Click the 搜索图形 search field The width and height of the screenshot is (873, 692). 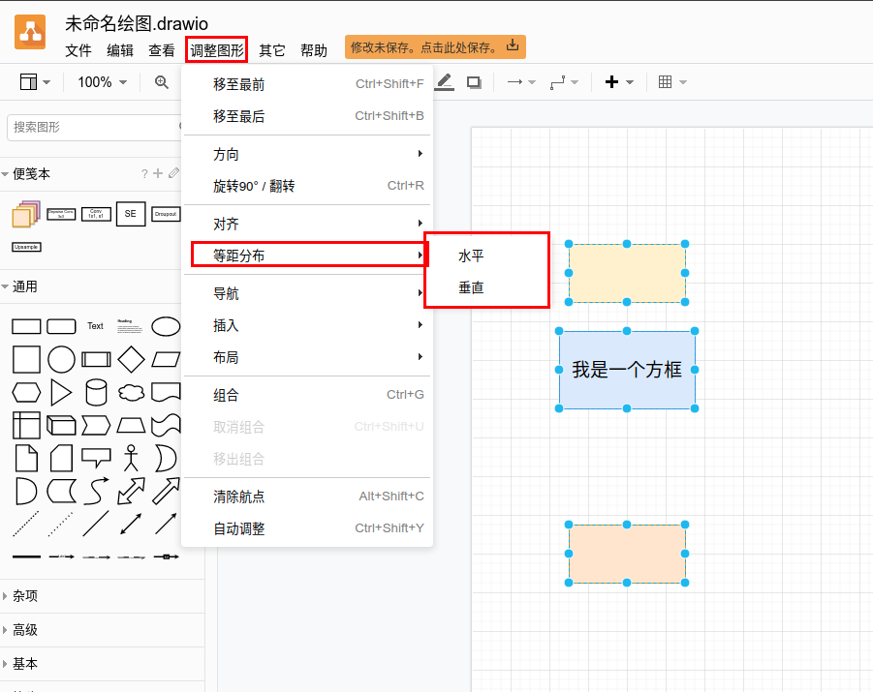[95, 128]
